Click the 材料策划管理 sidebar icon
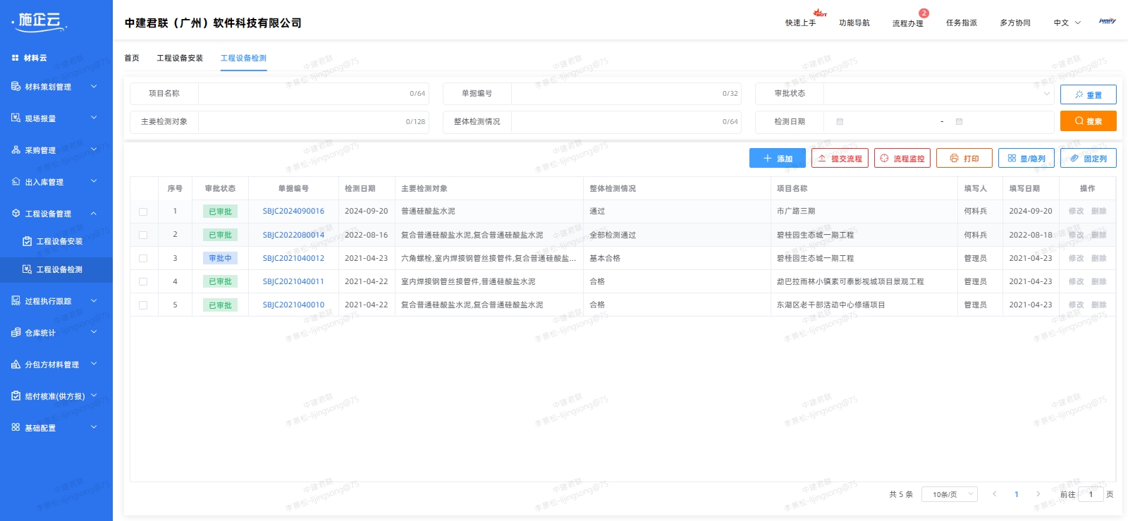The width and height of the screenshot is (1128, 521). click(16, 87)
